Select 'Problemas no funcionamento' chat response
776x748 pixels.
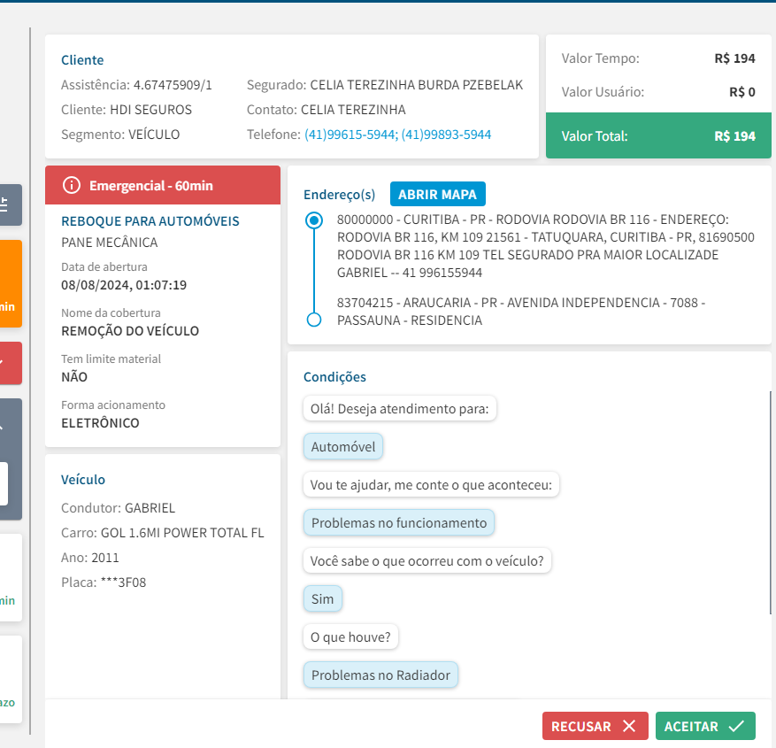pos(398,522)
